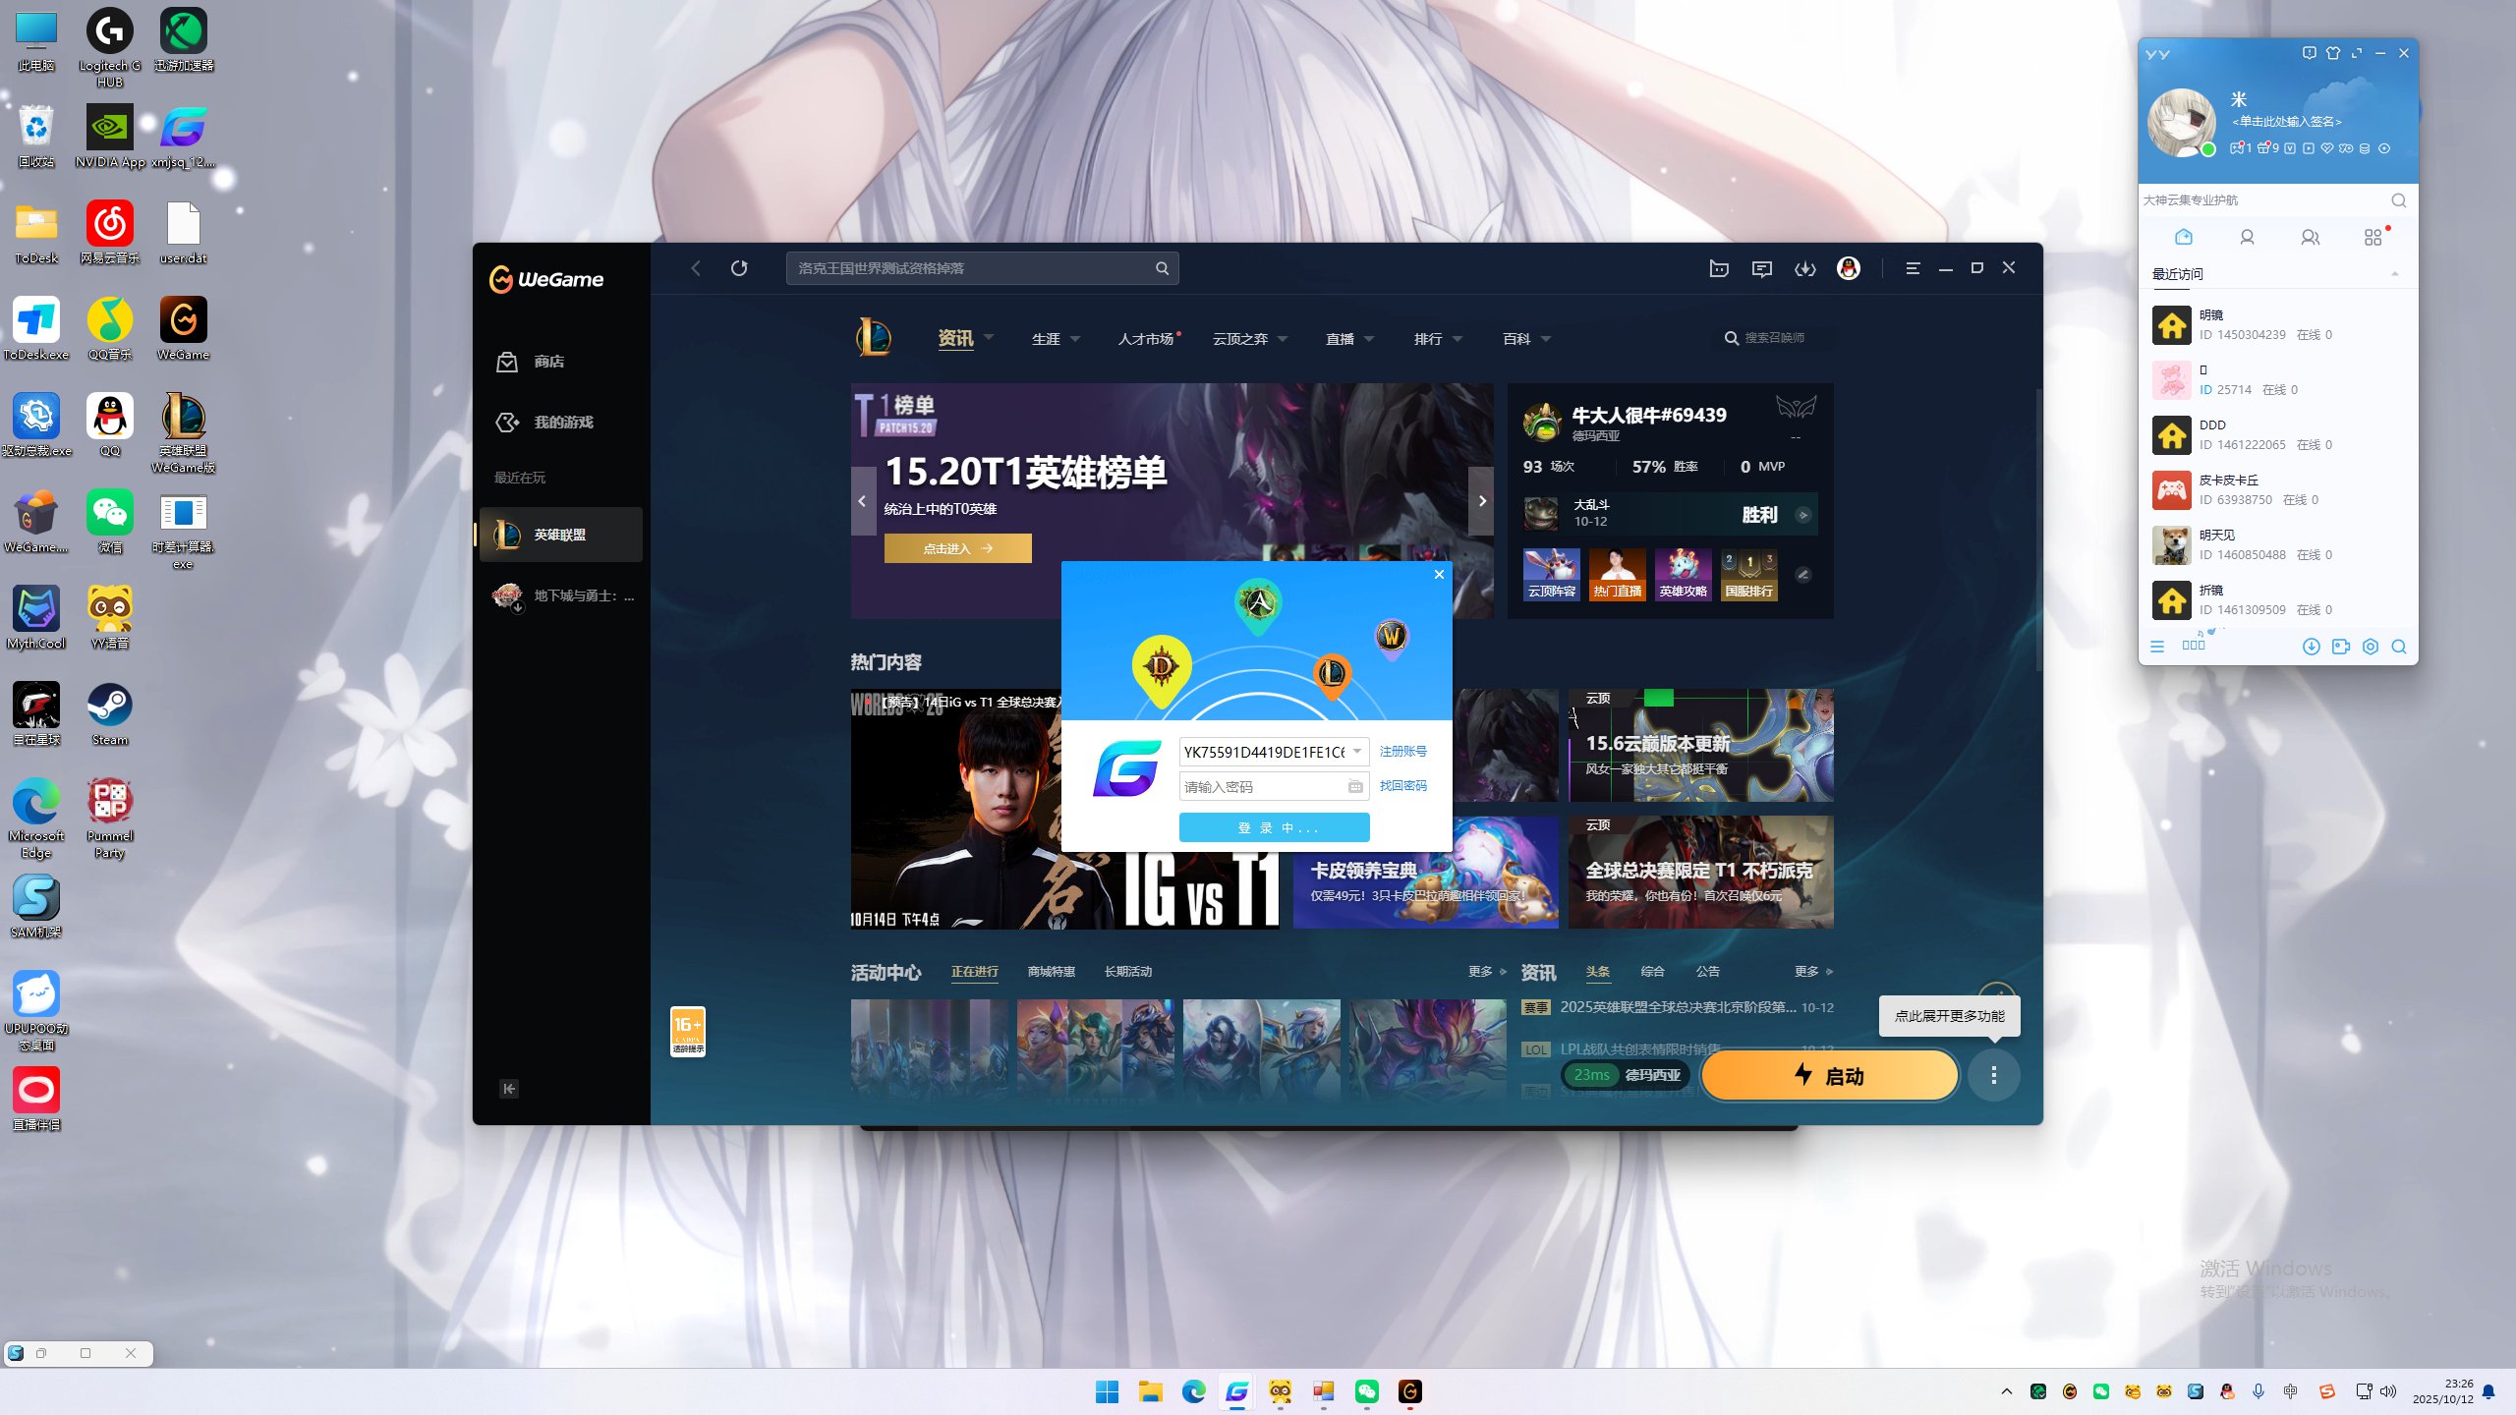Switch to the 商城特惠 activity tab
Screen dimensions: 2516x1415
(1051, 971)
